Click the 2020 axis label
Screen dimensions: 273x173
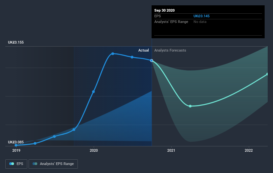[94, 150]
